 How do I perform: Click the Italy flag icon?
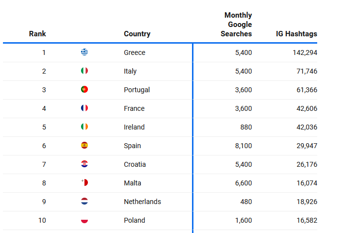click(84, 71)
